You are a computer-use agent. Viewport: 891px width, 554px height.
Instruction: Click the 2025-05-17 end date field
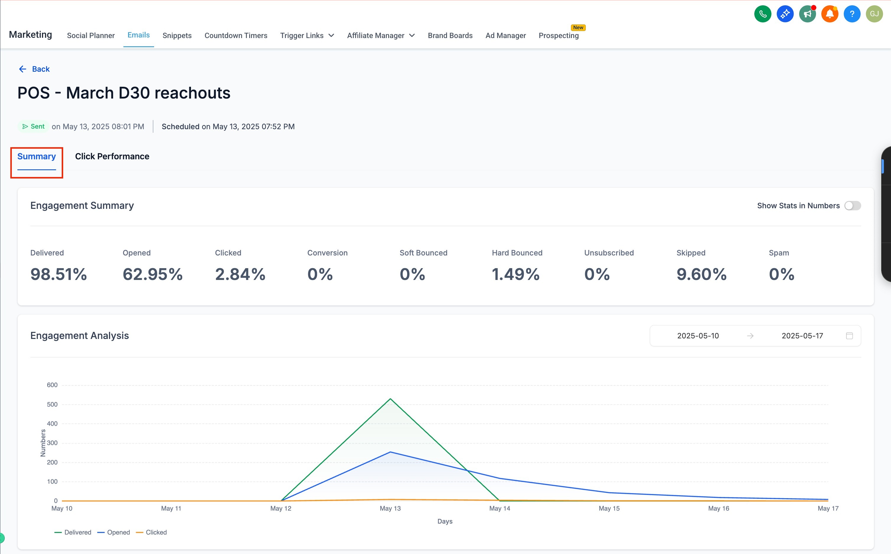tap(802, 336)
